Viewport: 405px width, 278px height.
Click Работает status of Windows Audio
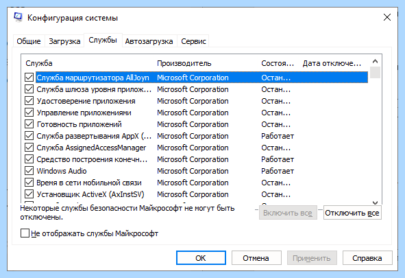pos(278,171)
